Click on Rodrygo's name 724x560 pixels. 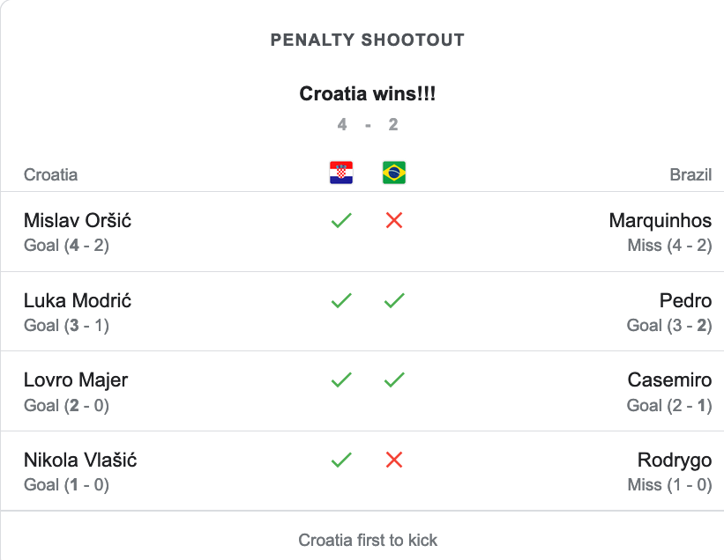click(674, 460)
